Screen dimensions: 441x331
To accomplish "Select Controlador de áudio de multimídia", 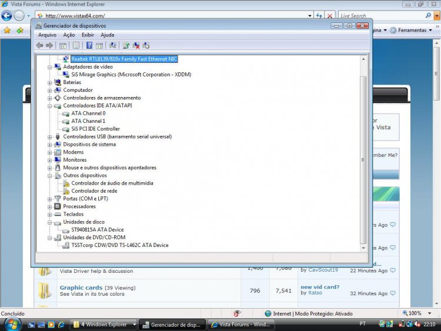I will coord(112,183).
